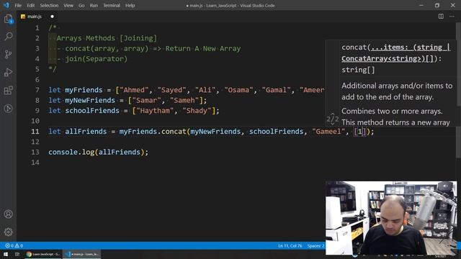Screen dimensions: 461x259
Task: Click line number 11 in gutter
Action: [x=35, y=131]
